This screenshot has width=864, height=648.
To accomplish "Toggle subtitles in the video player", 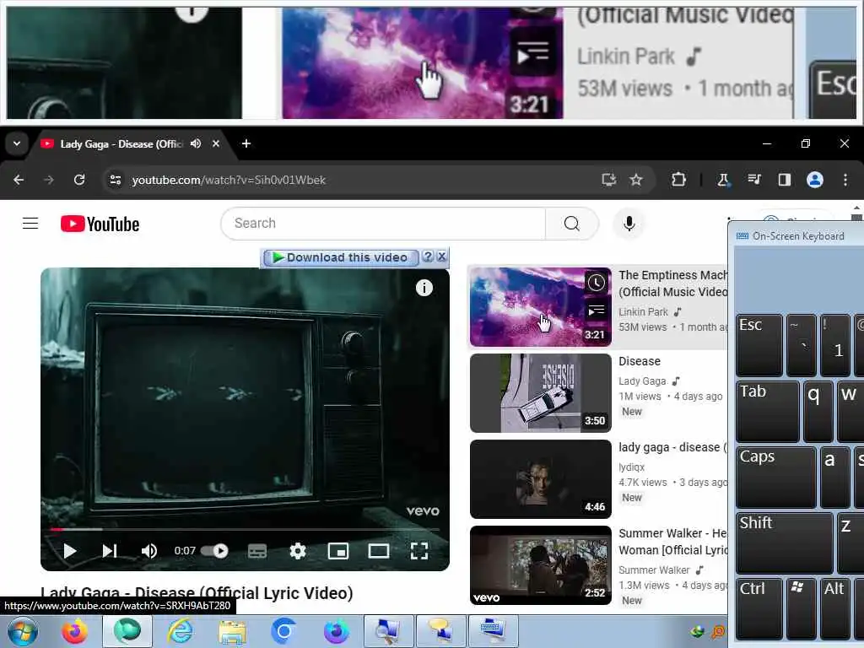I will (257, 550).
